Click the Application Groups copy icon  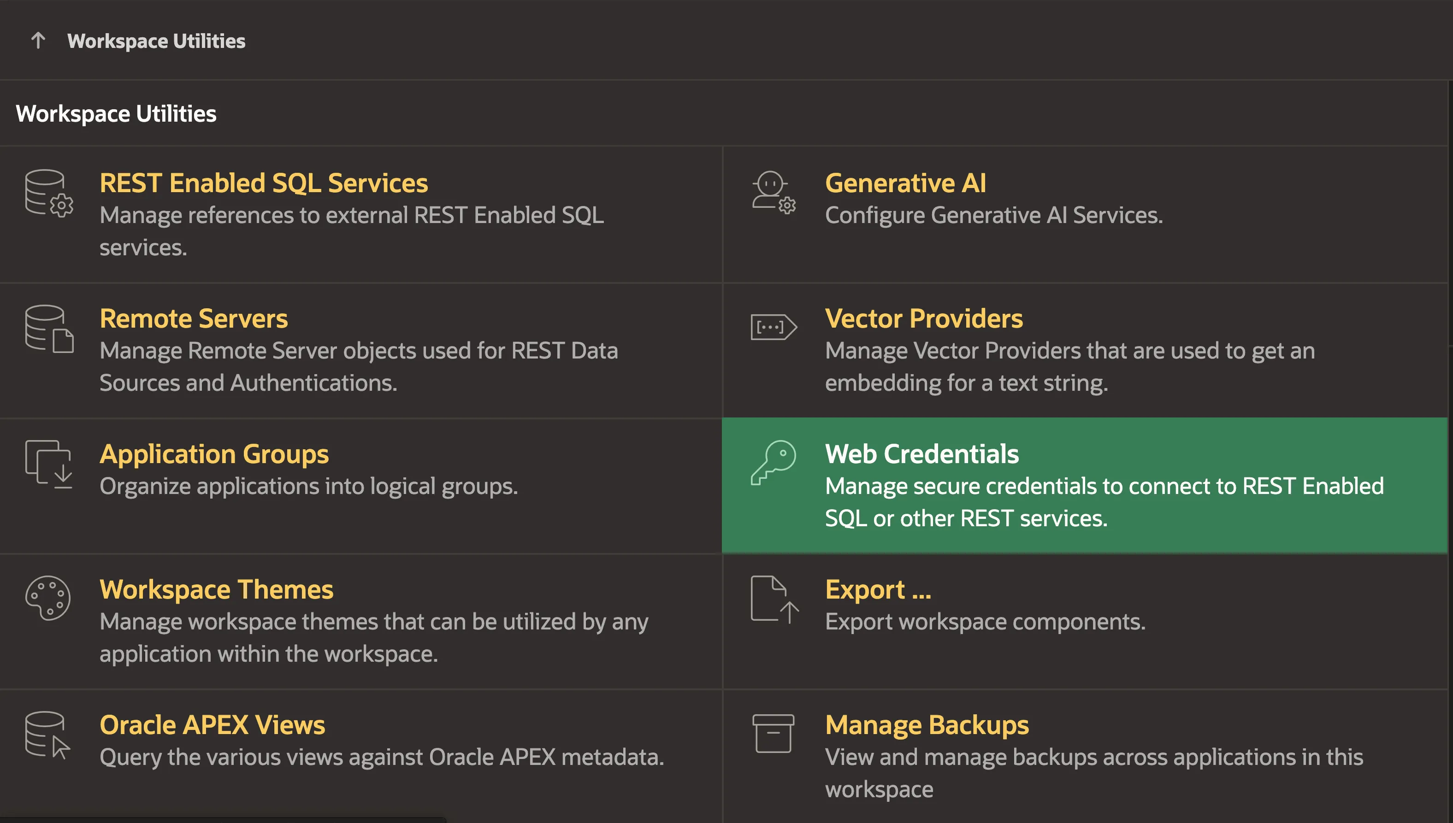click(x=48, y=464)
